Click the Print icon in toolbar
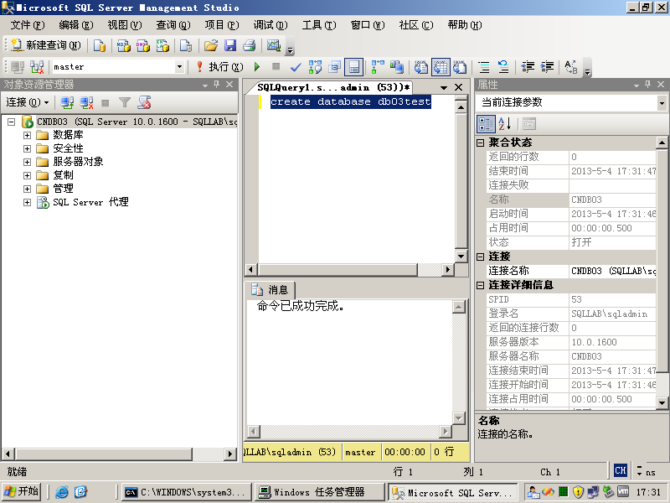670x503 pixels. click(250, 45)
